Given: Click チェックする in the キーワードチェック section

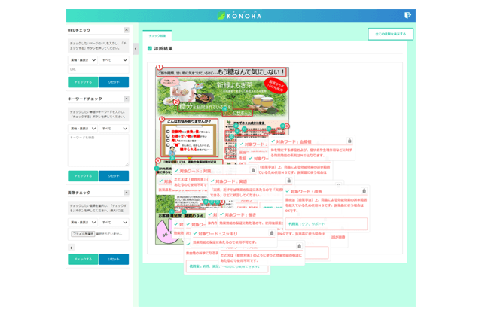Looking at the screenshot, I should pyautogui.click(x=83, y=176).
